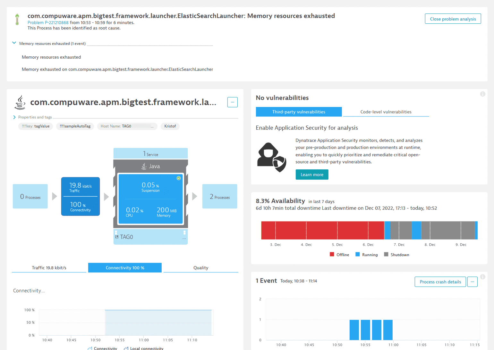
Task: Click the vulnerabilities info icon
Action: click(482, 94)
